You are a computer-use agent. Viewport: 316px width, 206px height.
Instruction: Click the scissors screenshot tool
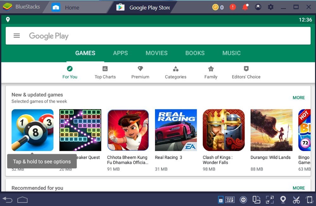pyautogui.click(x=296, y=199)
